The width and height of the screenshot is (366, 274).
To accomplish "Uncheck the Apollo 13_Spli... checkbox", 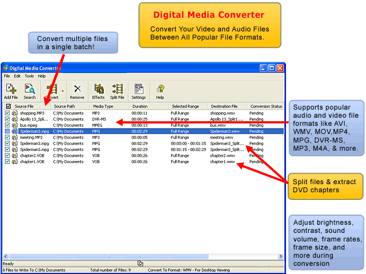I will tap(7, 119).
